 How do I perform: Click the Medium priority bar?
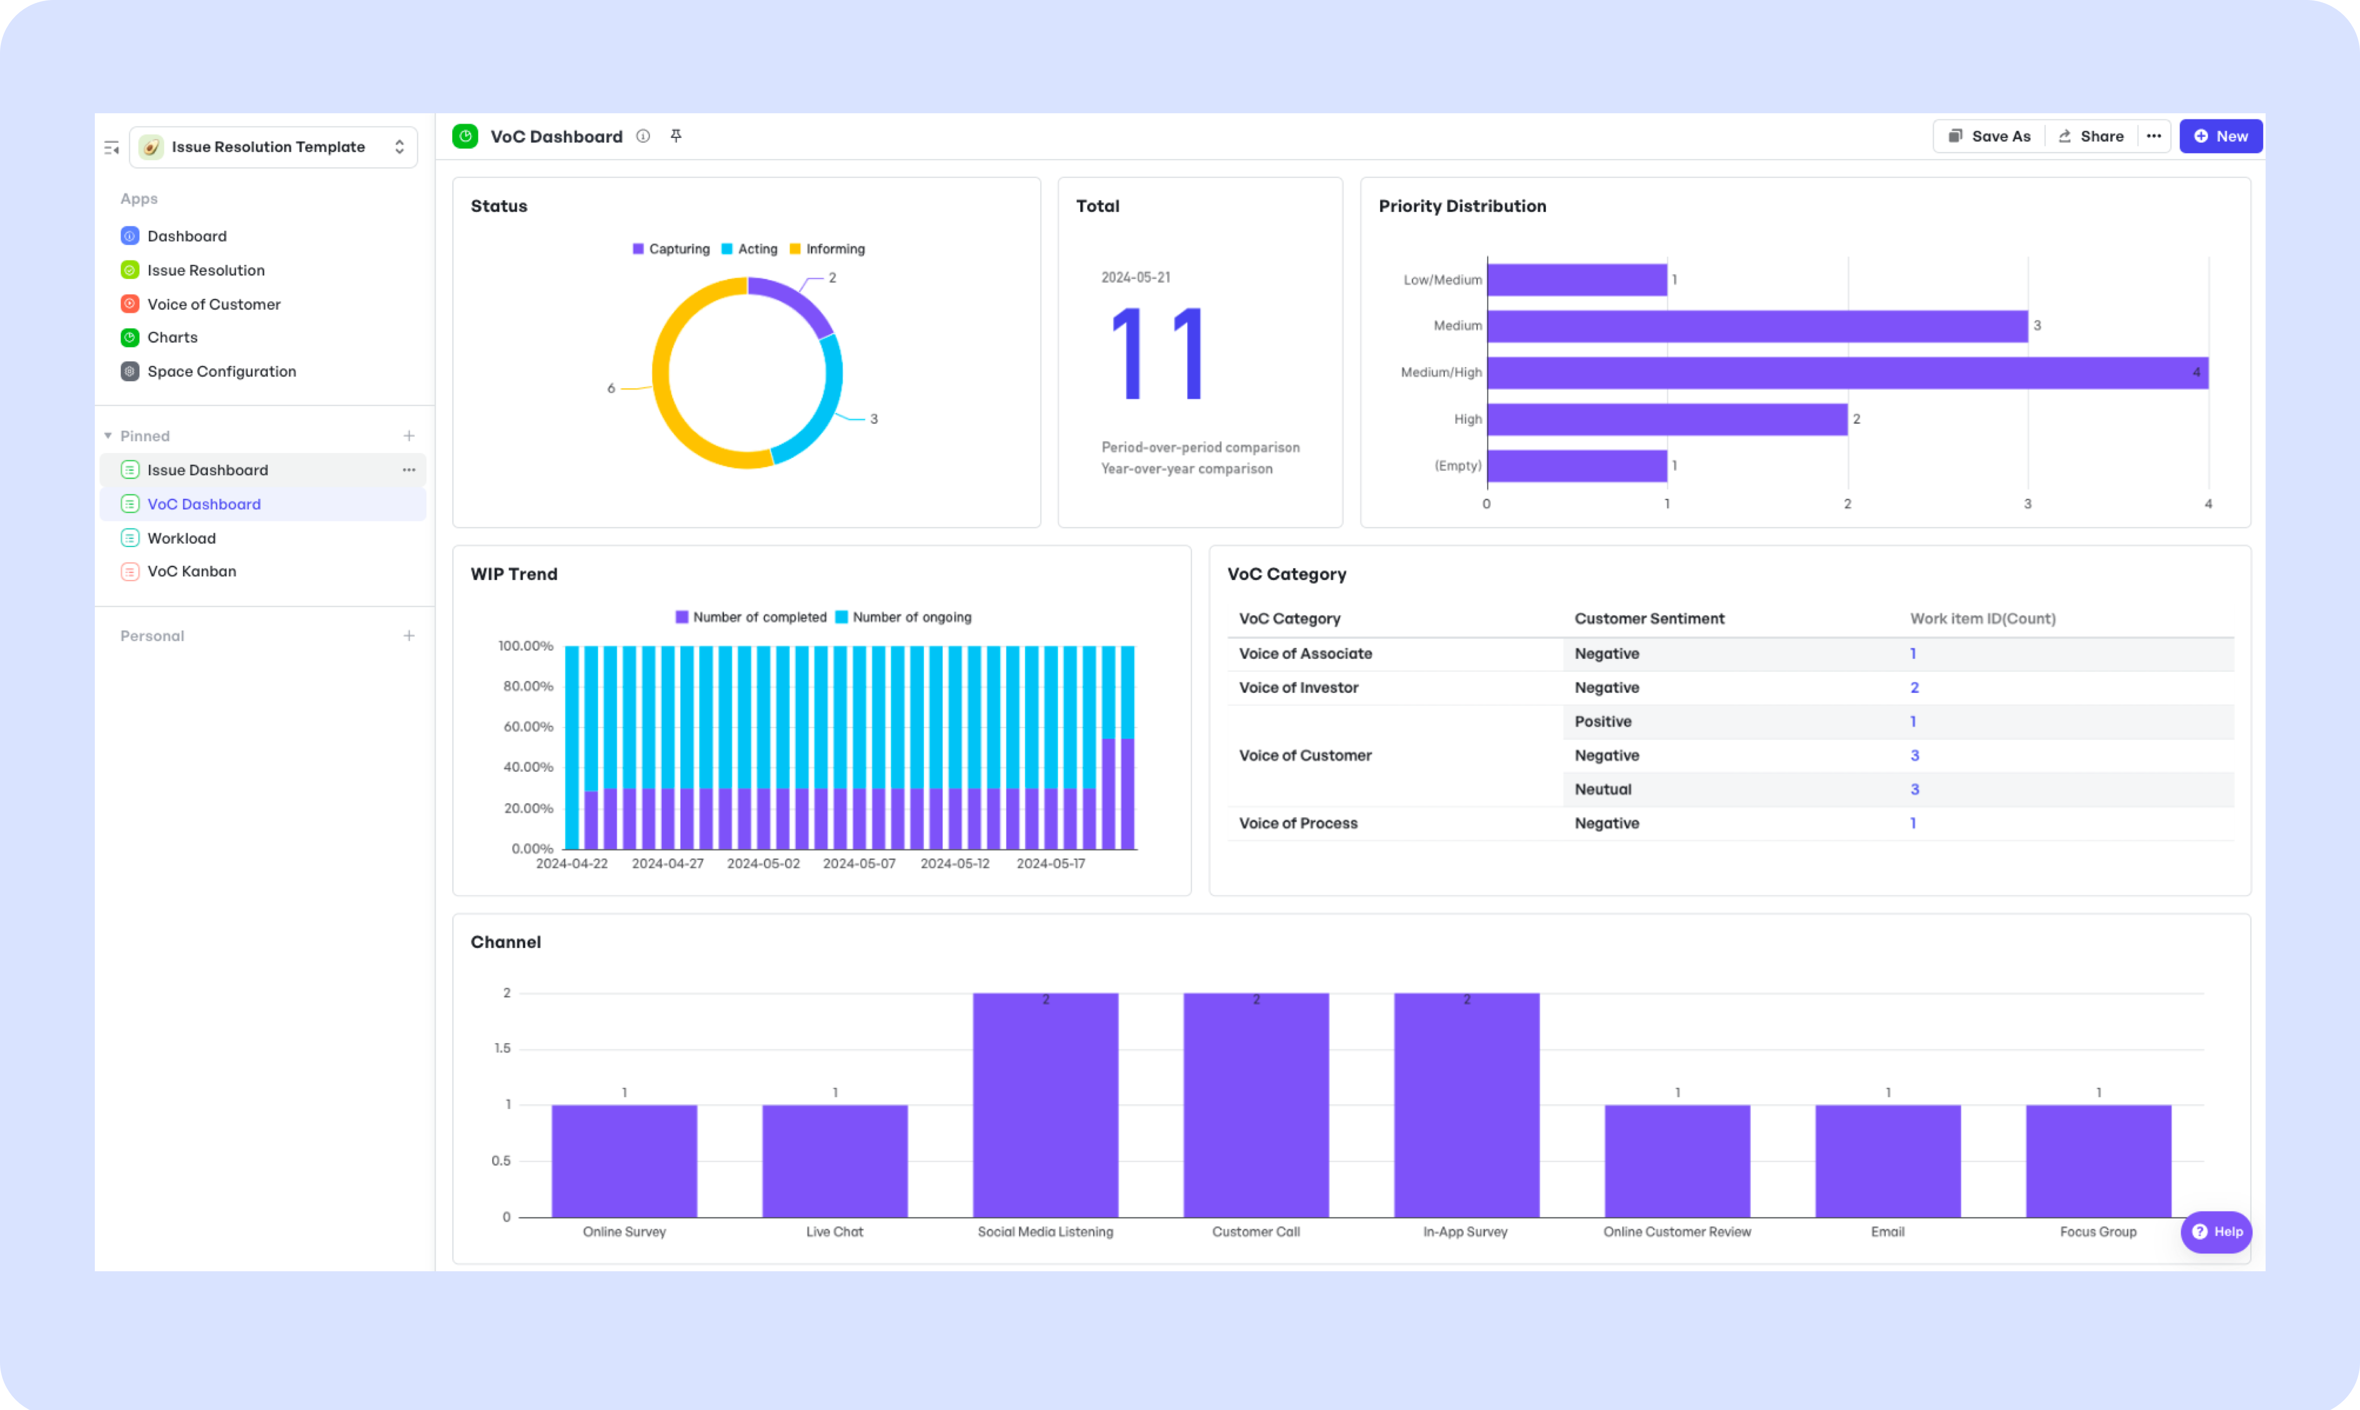pos(1758,326)
